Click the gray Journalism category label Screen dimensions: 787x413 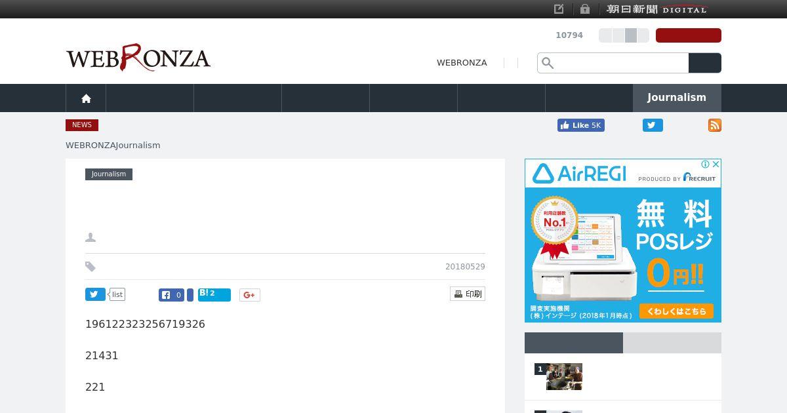pyautogui.click(x=109, y=174)
